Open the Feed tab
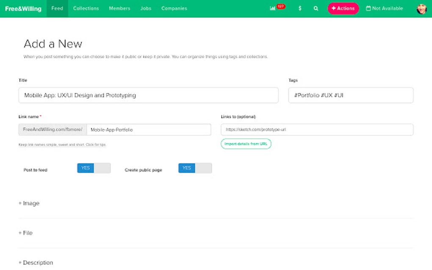 57,8
